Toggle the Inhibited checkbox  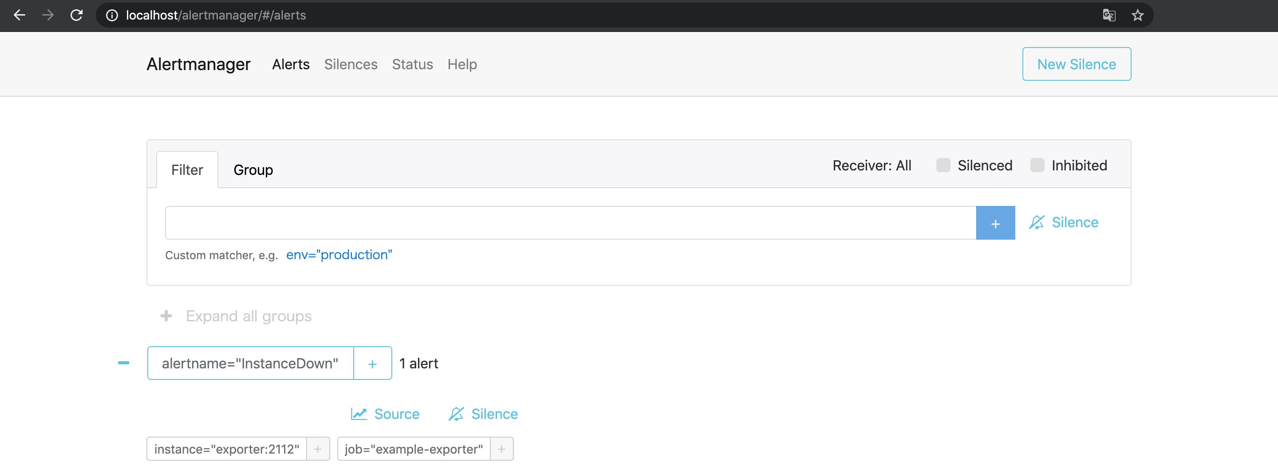(x=1037, y=165)
